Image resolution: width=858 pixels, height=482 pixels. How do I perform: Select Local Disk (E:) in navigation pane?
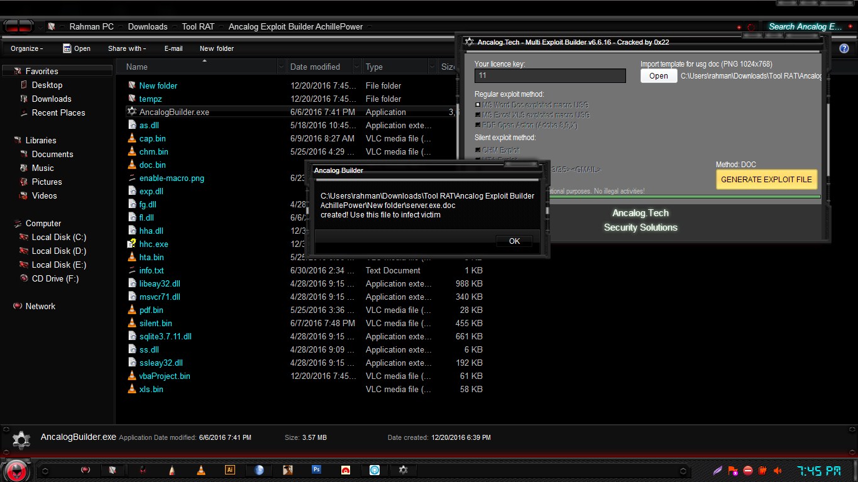(59, 265)
